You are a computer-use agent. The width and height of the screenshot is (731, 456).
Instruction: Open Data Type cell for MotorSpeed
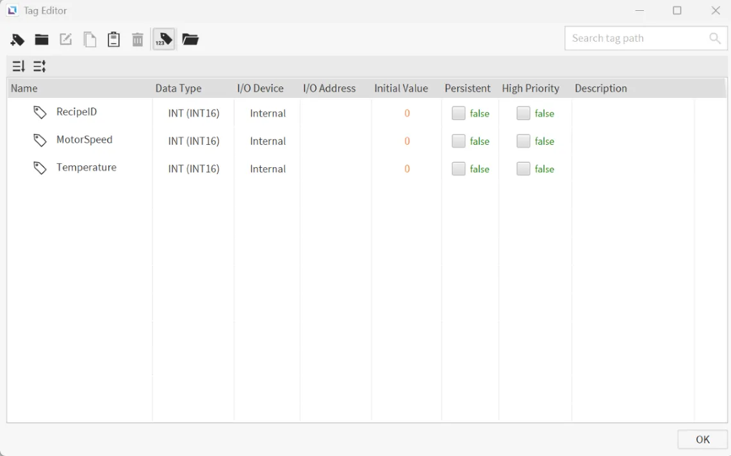193,141
